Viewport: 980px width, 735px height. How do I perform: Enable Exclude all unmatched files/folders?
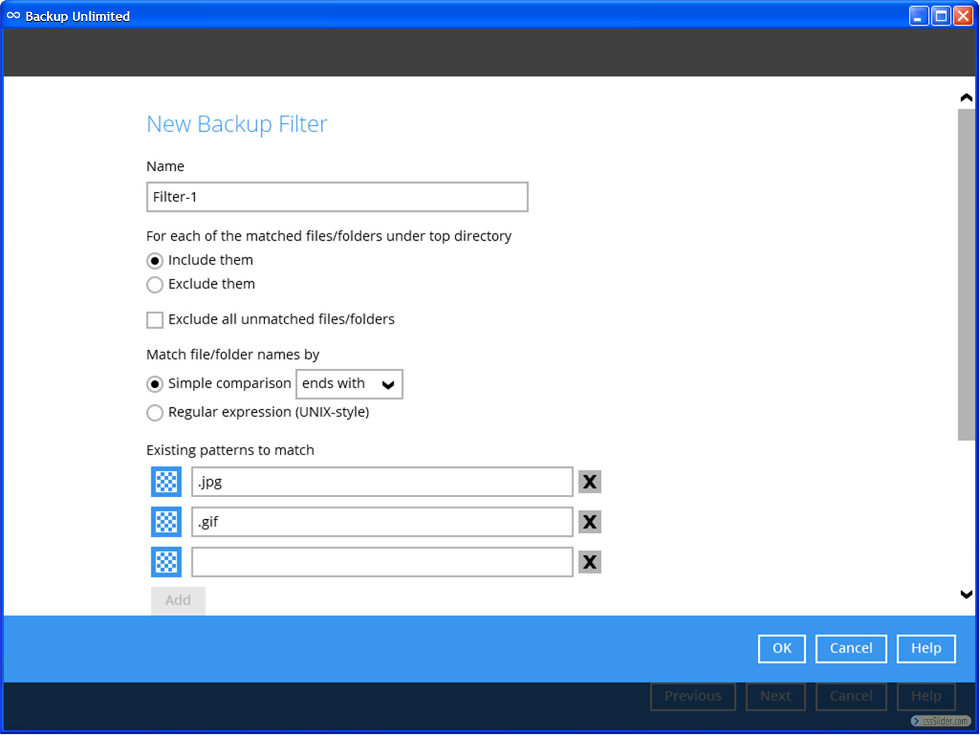(155, 320)
